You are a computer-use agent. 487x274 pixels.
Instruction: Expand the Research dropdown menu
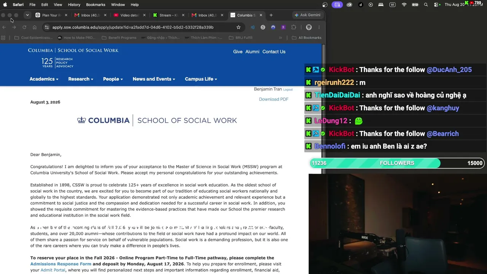(x=81, y=79)
